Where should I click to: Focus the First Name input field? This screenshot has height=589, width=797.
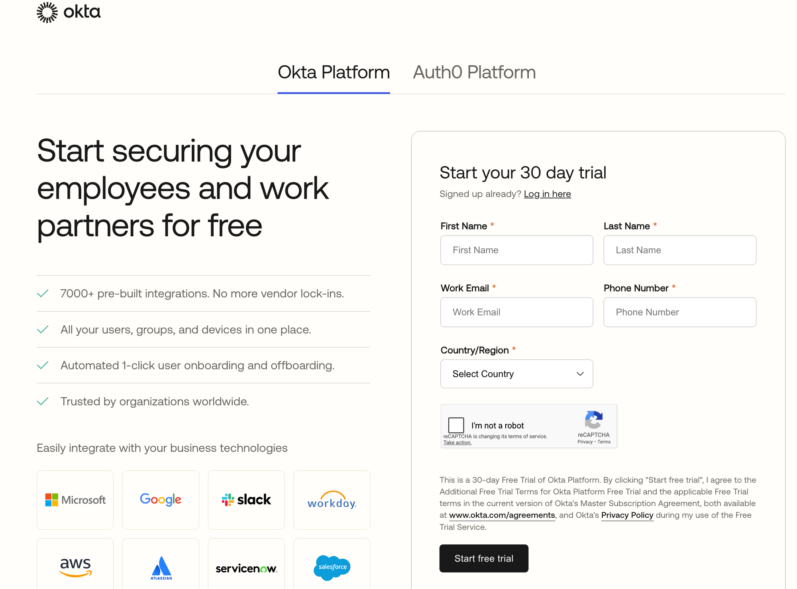(x=516, y=250)
